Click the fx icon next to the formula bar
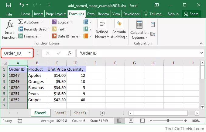This screenshot has height=132, width=206. (70, 53)
